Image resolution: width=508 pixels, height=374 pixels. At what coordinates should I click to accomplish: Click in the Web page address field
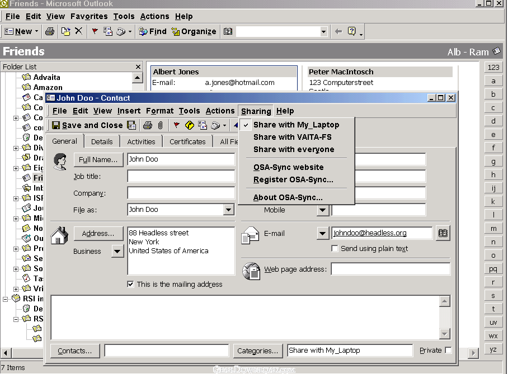pyautogui.click(x=391, y=269)
